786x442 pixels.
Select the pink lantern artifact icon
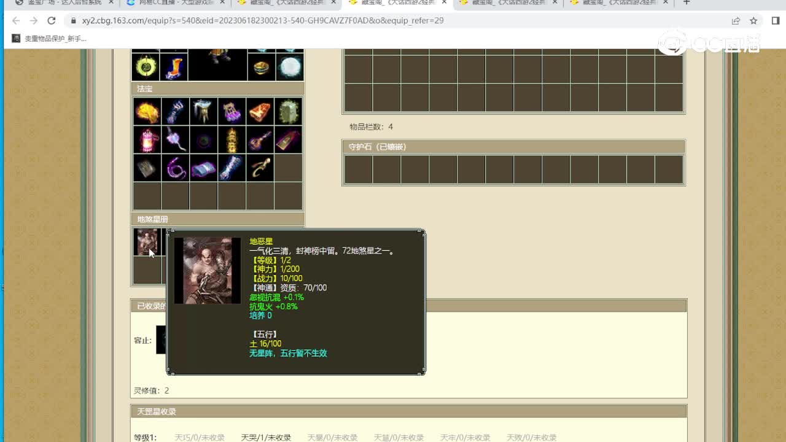click(x=147, y=140)
